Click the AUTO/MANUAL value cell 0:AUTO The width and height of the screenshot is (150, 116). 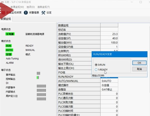click(x=109, y=81)
